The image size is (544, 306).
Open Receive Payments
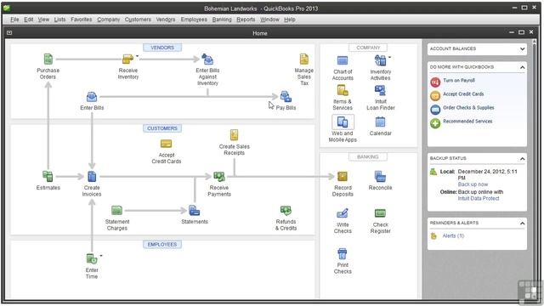[x=219, y=176]
